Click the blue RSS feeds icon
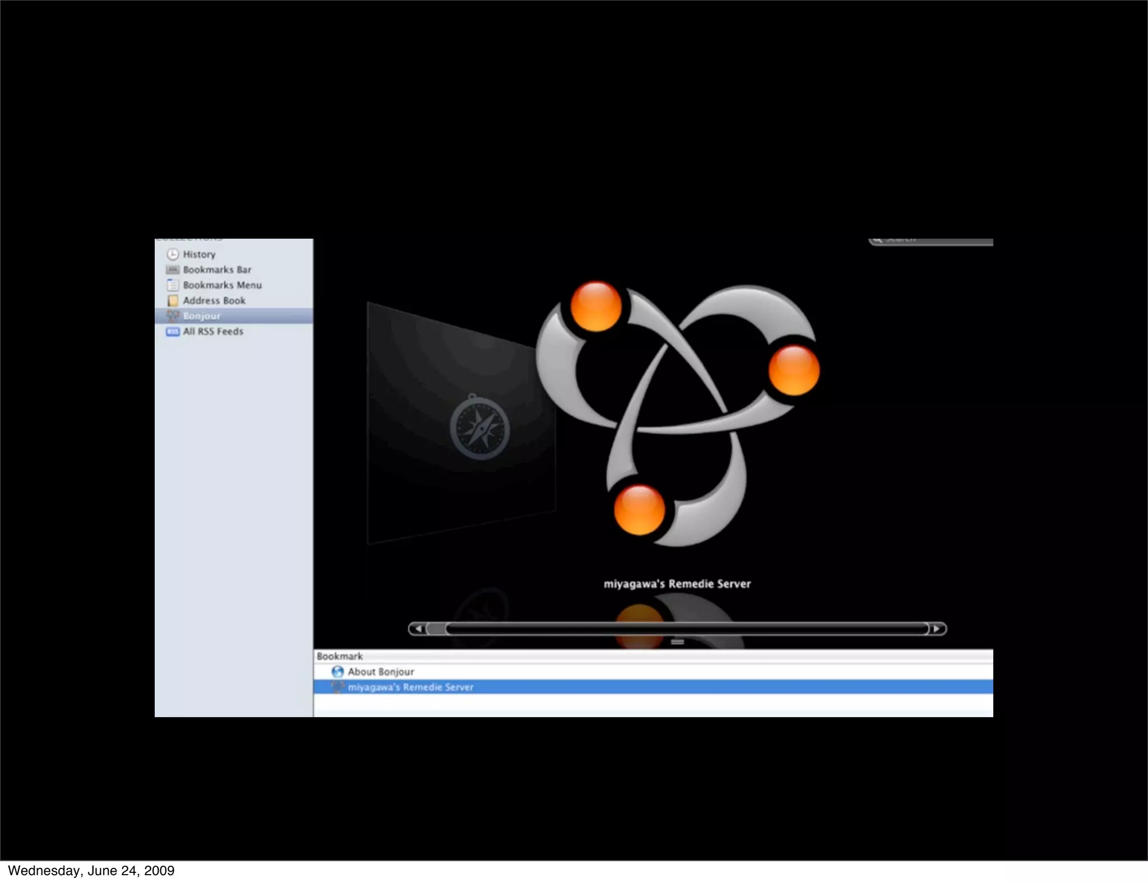This screenshot has height=883, width=1148. point(173,332)
